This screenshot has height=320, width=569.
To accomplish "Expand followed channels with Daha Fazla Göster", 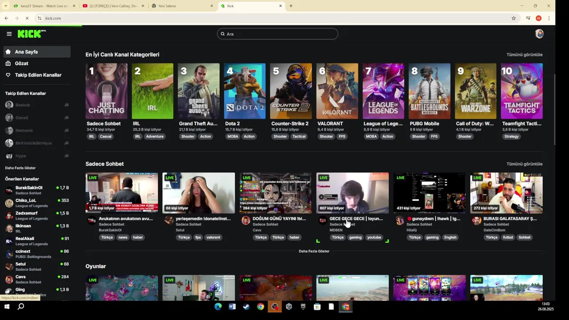I will (x=20, y=168).
